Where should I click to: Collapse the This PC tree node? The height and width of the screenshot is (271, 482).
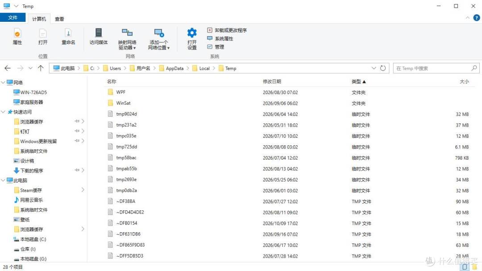pos(3,181)
